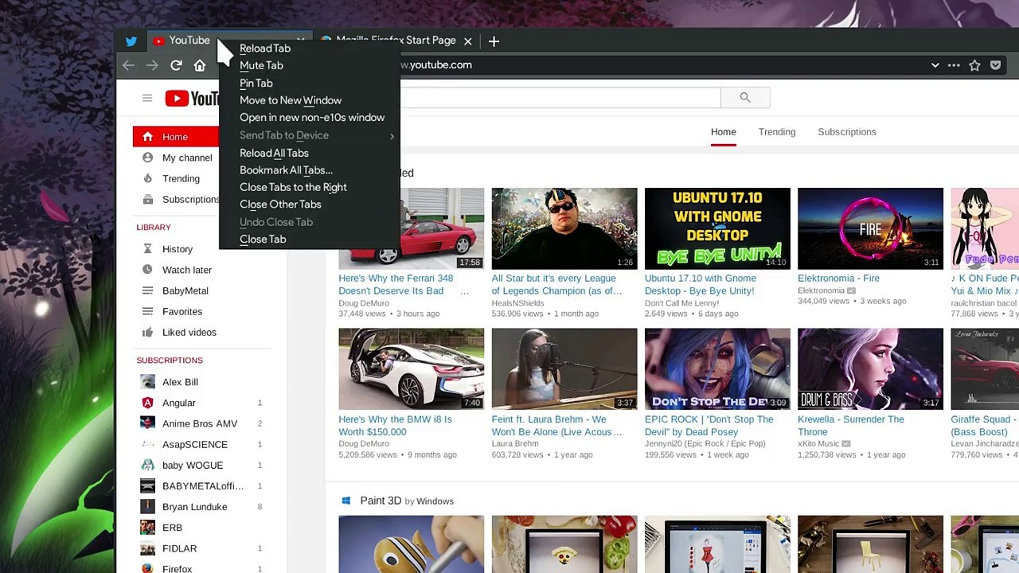Choose Close Tabs to the Right

[309, 187]
